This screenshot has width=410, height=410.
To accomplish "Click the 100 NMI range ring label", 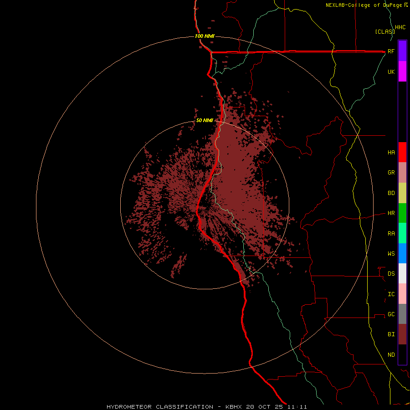I will point(205,36).
